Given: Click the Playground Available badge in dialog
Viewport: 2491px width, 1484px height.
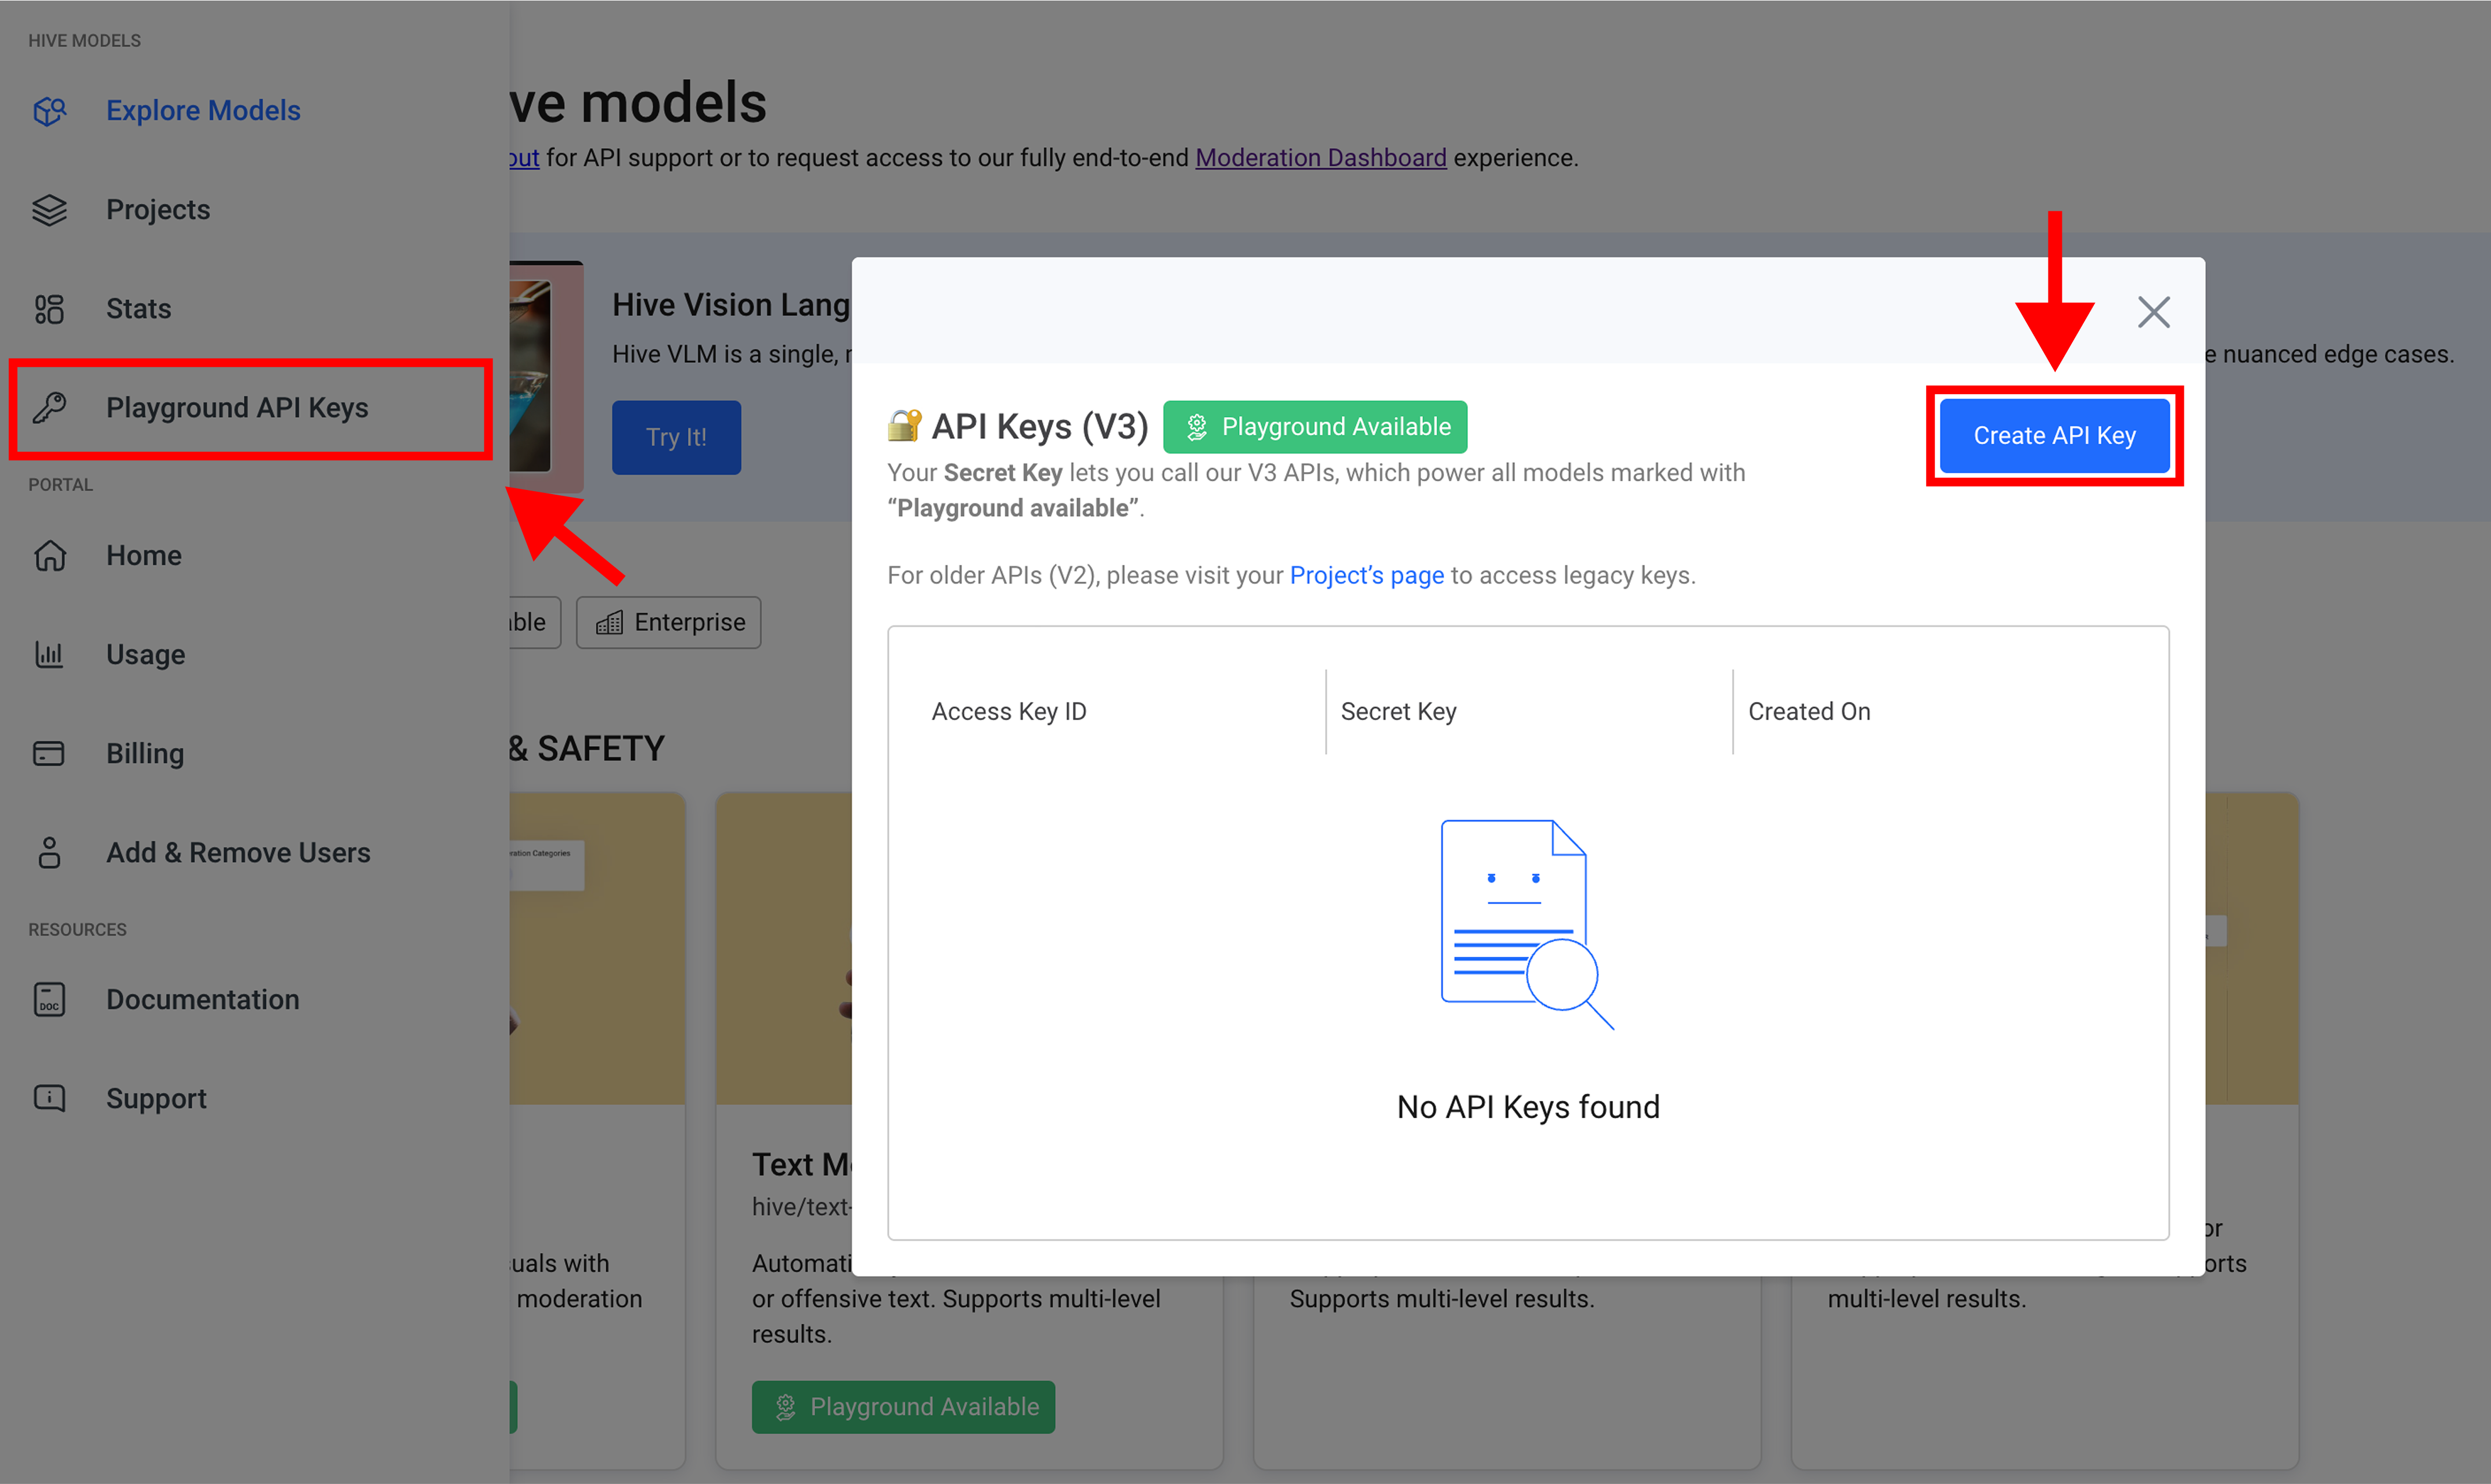Looking at the screenshot, I should 1315,427.
